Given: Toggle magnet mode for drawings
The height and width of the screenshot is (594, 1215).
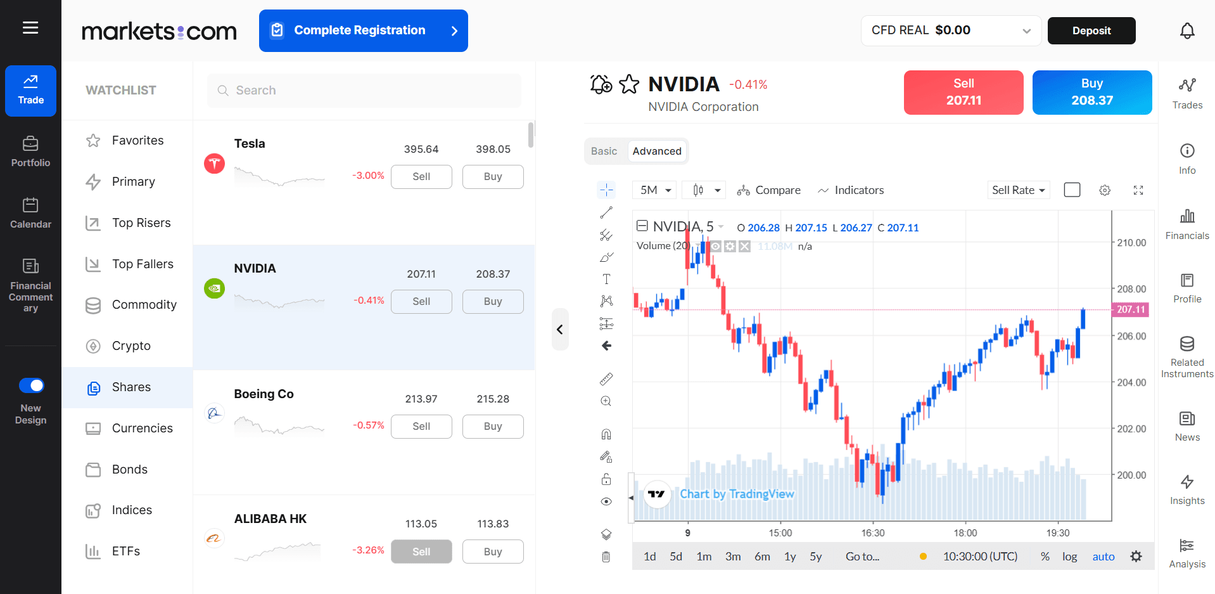Looking at the screenshot, I should (606, 434).
